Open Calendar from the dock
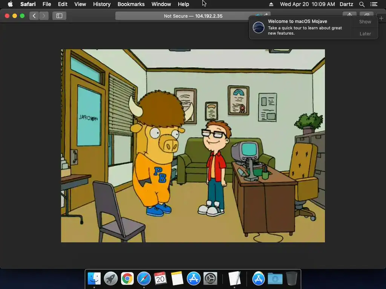This screenshot has width=386, height=289. point(160,278)
